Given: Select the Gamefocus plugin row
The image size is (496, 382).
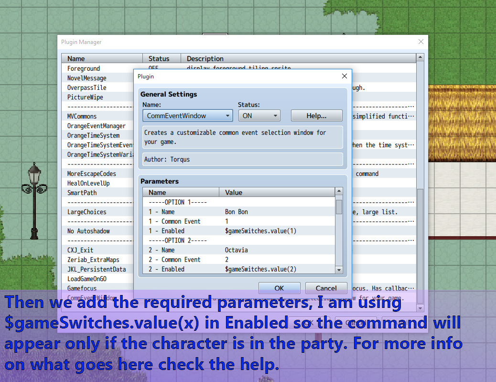Looking at the screenshot, I should pos(98,288).
